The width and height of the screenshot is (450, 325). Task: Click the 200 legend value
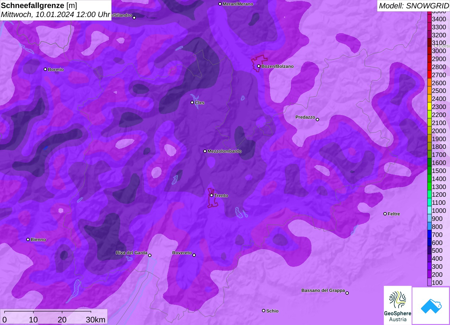437,275
